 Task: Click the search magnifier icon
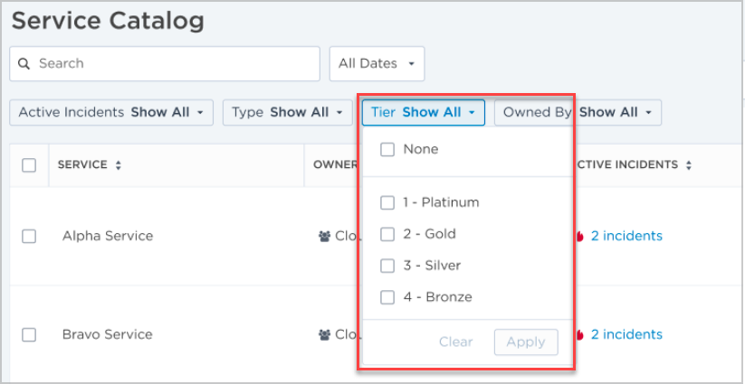pos(24,63)
